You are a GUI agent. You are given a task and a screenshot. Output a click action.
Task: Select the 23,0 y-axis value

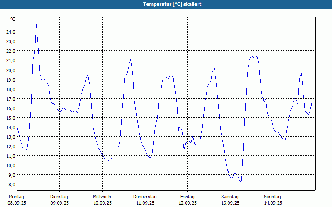(x=11, y=41)
